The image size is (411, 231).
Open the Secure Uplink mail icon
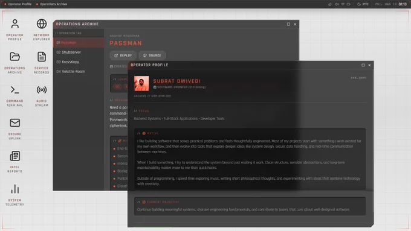[15, 129]
